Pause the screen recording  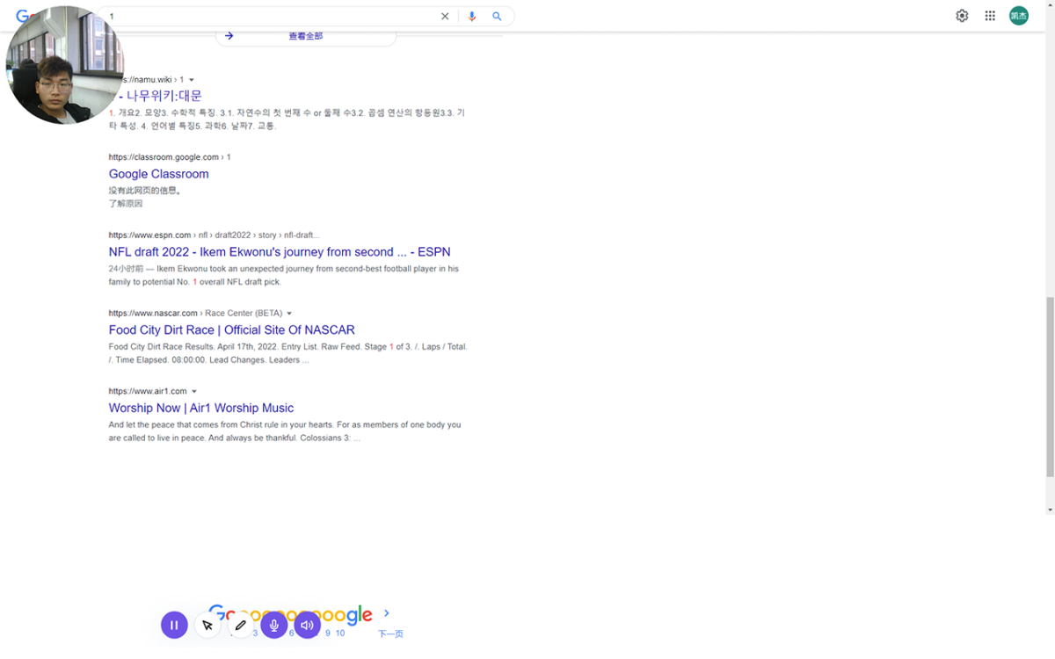click(174, 625)
